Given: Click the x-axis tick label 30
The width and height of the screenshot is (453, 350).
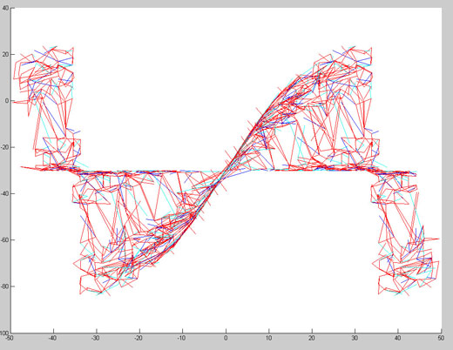Looking at the screenshot, I should (x=355, y=338).
